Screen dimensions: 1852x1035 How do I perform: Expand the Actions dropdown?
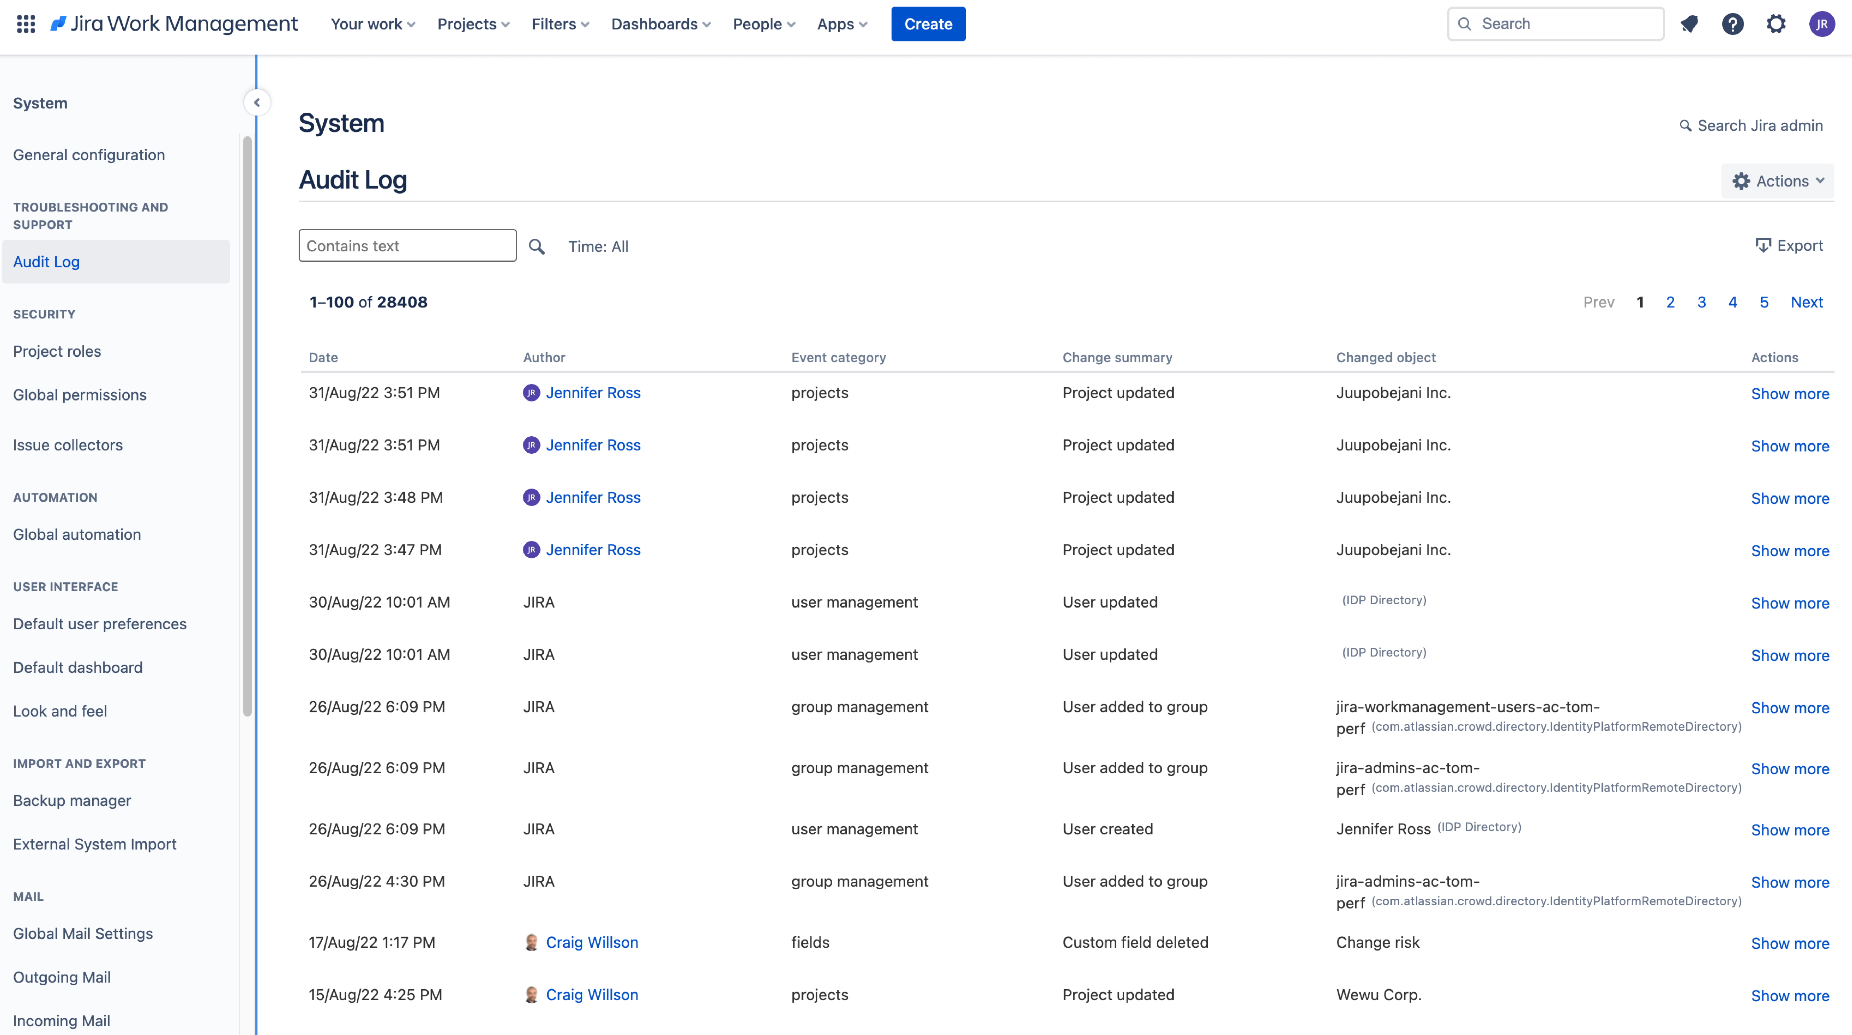1778,181
